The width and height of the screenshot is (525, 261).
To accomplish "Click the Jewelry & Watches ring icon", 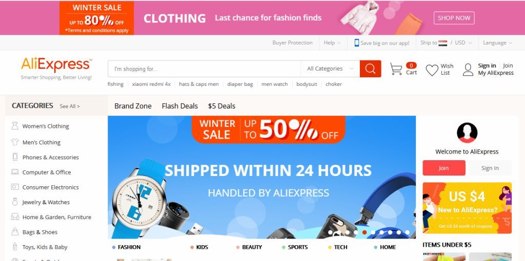I will click(x=15, y=202).
